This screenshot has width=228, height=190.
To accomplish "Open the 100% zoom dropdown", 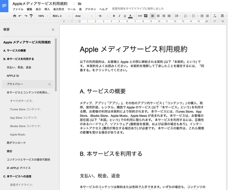I will [43, 16].
